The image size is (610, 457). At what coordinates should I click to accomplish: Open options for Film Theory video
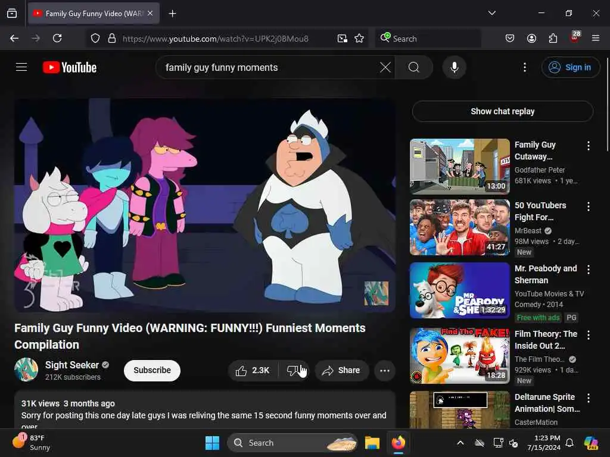[588, 335]
